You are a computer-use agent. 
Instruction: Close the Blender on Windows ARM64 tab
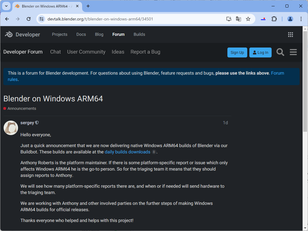coord(77,6)
